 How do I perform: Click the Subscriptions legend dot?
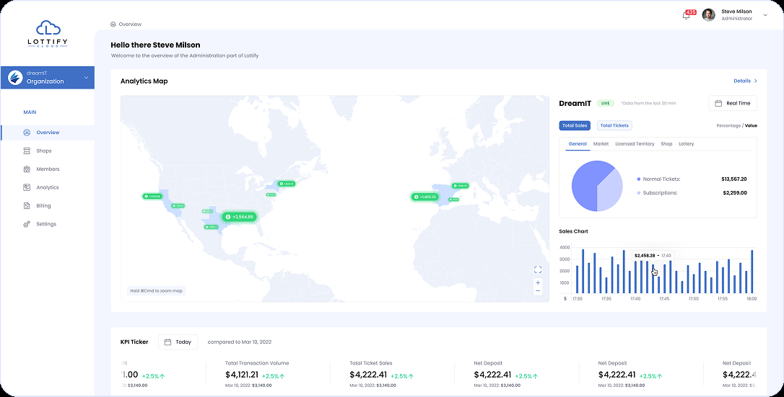tap(639, 192)
